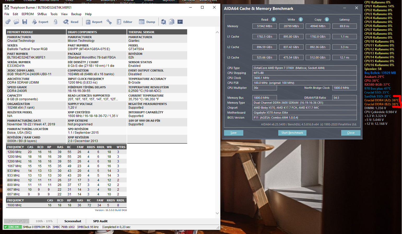402x234 pixels.
Task: Click the magnifier search icon after Dump
Action: pos(163,22)
